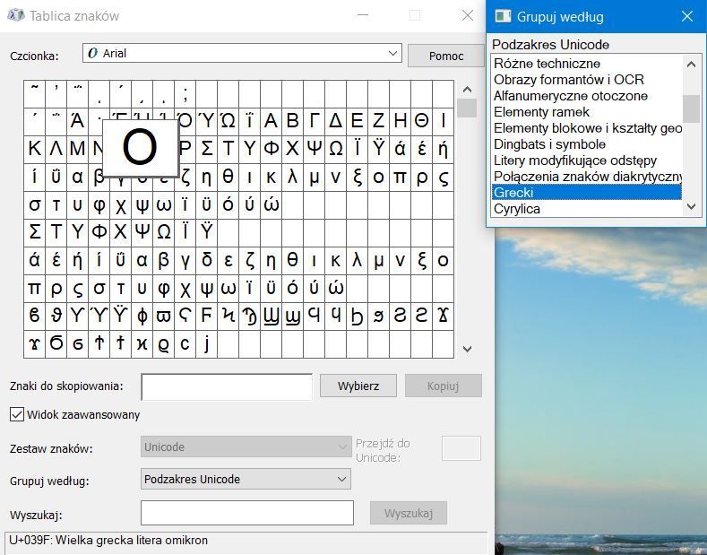
Task: Toggle the Widok zaawansowany checkbox
Action: coord(17,414)
